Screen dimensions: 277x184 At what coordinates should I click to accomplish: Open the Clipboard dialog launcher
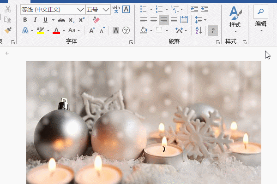coord(13,42)
